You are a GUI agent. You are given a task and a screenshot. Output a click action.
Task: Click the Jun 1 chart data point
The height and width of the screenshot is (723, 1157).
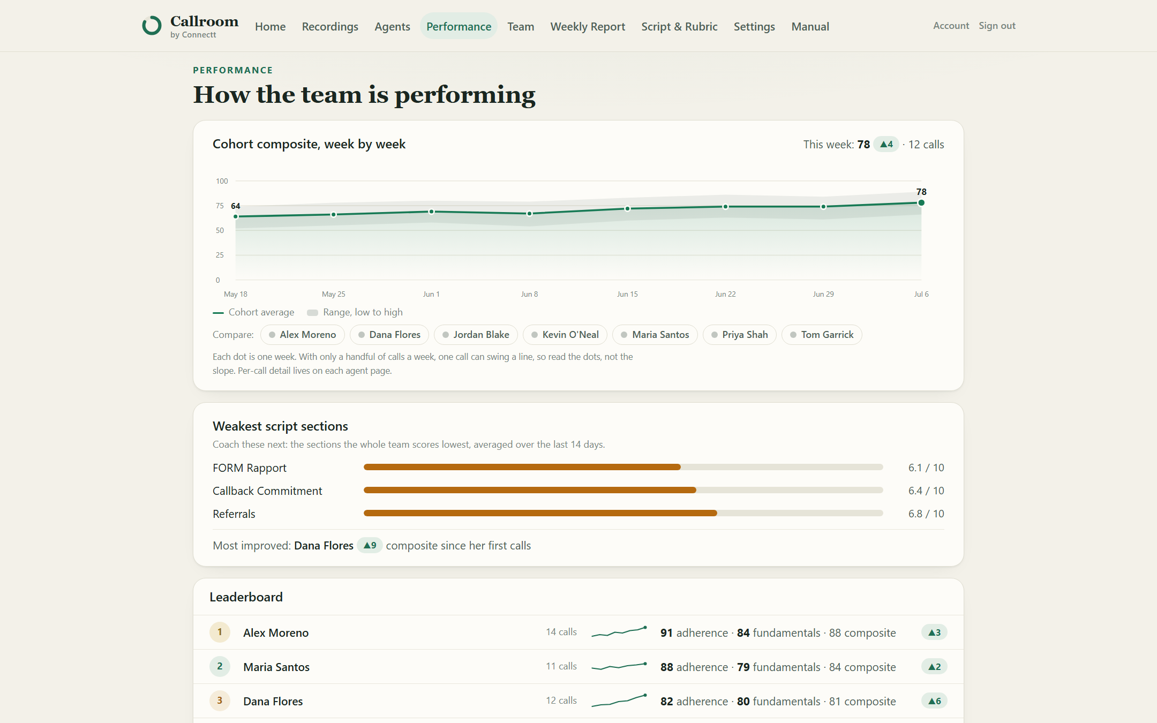431,212
